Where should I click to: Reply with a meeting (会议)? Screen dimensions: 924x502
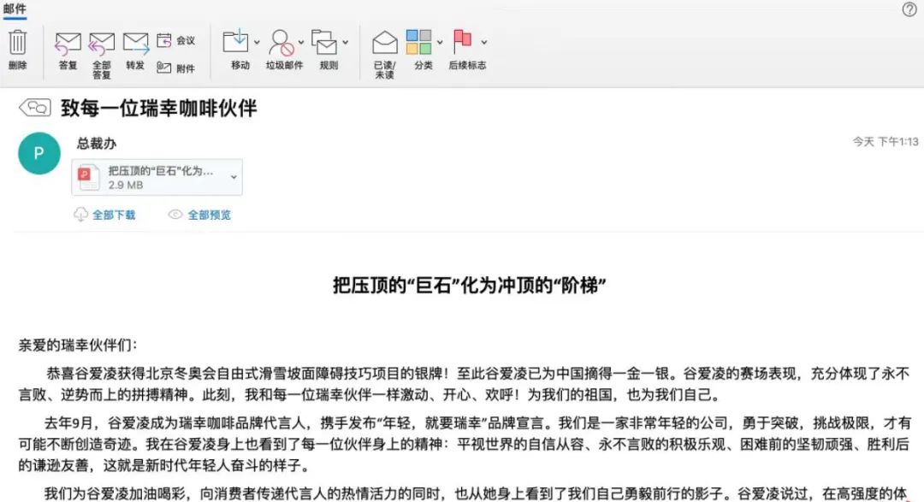(x=176, y=41)
